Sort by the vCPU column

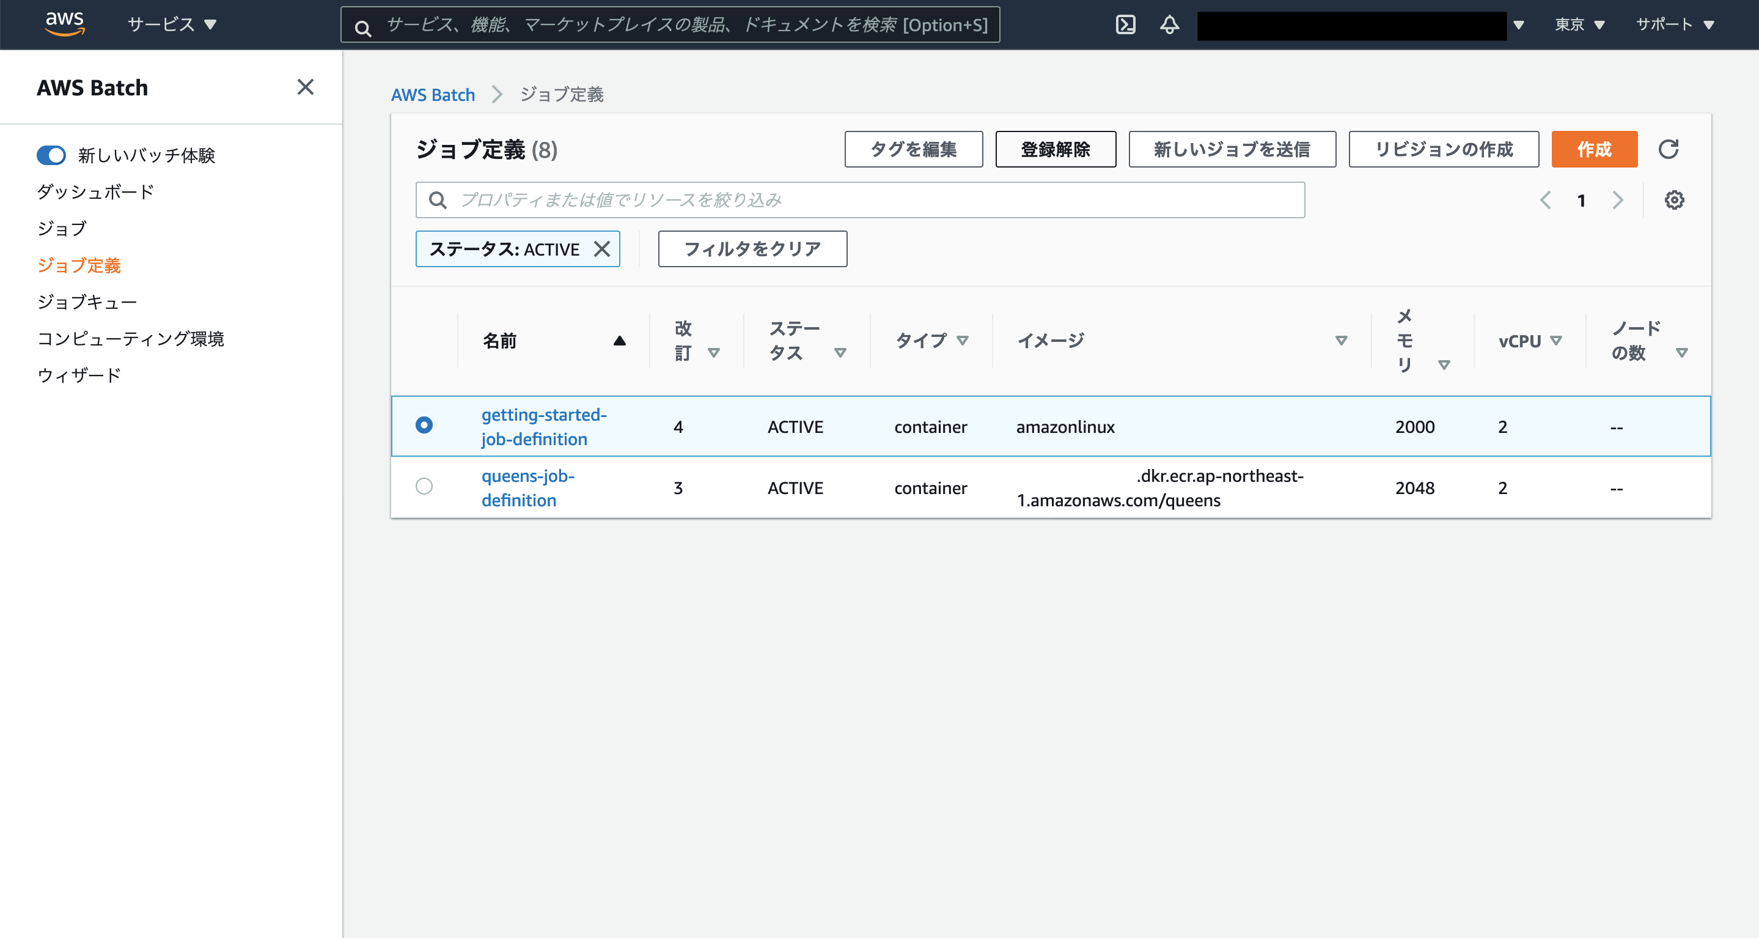point(1556,340)
